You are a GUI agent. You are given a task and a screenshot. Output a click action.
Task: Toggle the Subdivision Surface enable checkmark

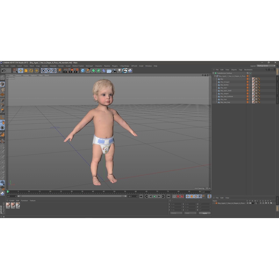[251, 73]
